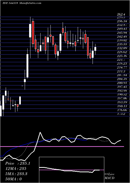Click the 207.84 price axis label
Viewport: 130px width, 183px height.
tap(122, 75)
